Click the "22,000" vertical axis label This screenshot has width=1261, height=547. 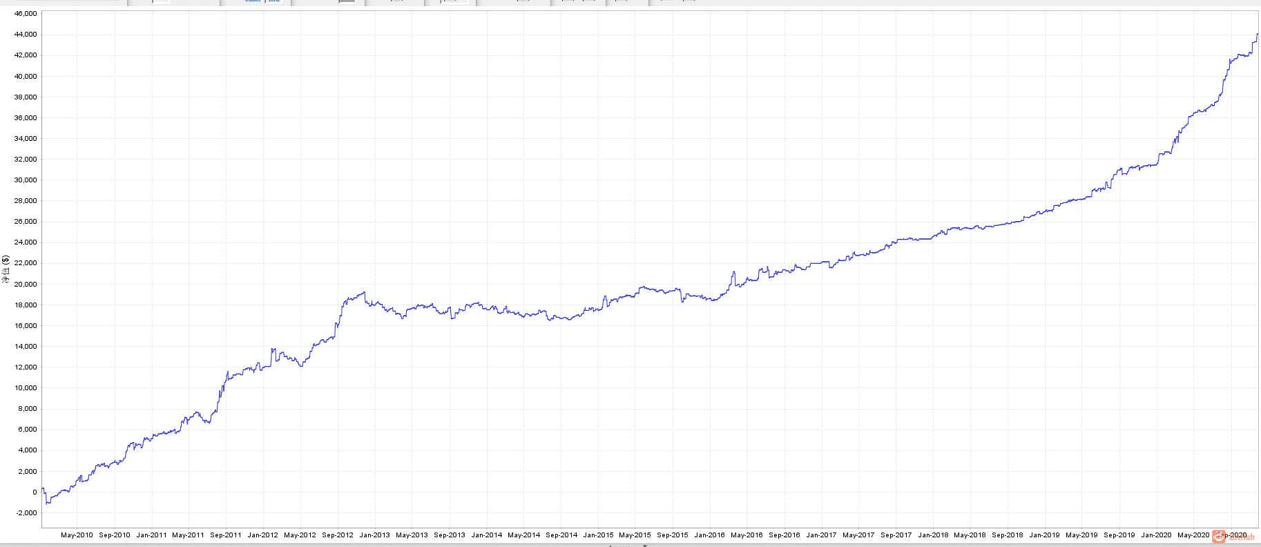(26, 263)
